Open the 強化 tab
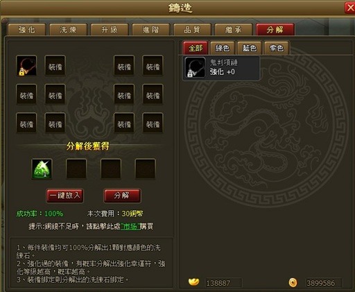355x292 pixels. click(27, 29)
